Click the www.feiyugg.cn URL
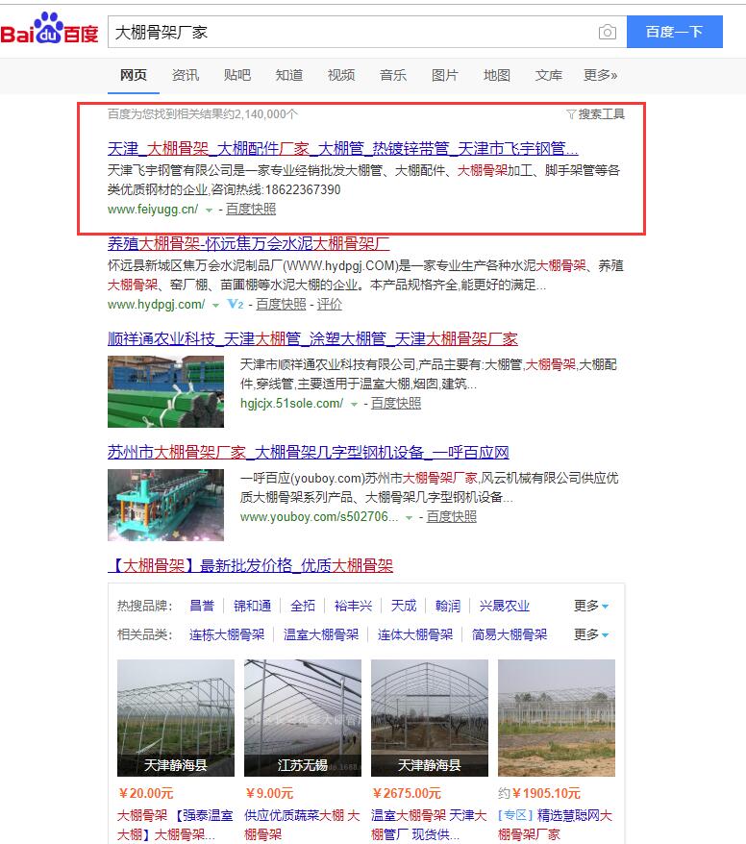The height and width of the screenshot is (844, 746). pyautogui.click(x=153, y=209)
